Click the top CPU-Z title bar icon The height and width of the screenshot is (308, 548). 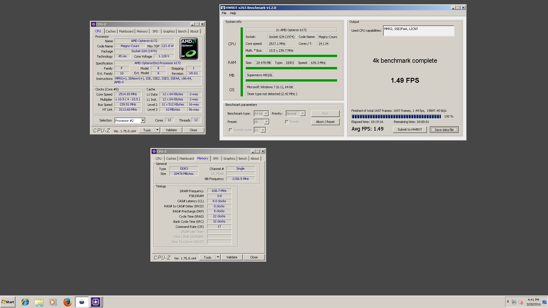(x=93, y=24)
